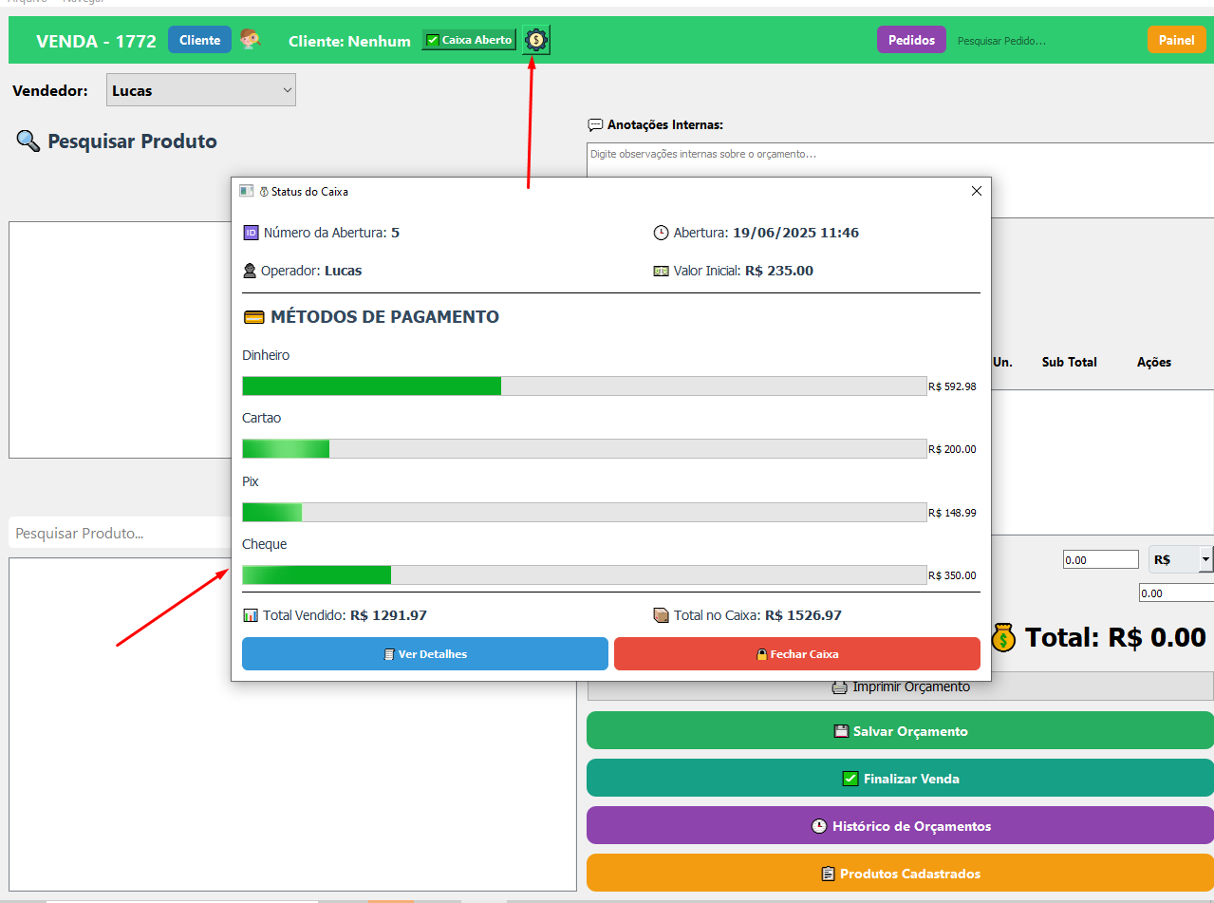Click the customer search magnifier avatar icon
The image size is (1214, 903).
pos(251,40)
